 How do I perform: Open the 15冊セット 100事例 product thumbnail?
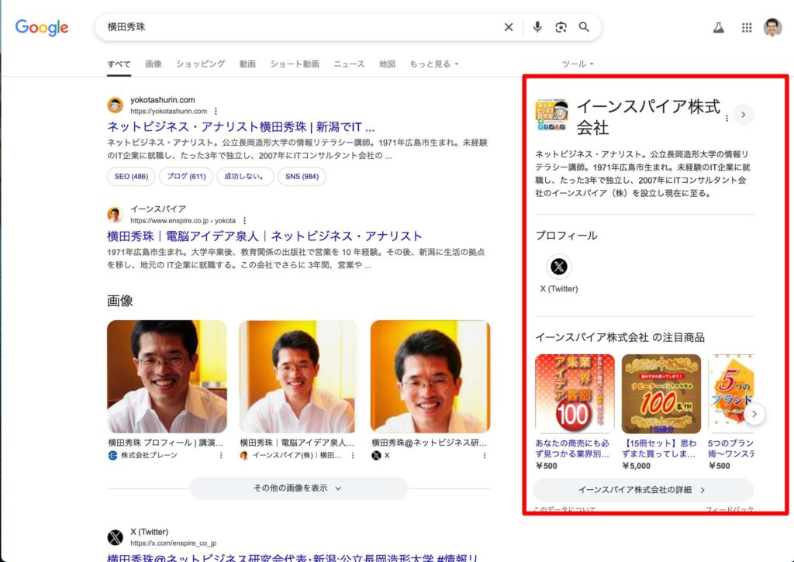(661, 394)
